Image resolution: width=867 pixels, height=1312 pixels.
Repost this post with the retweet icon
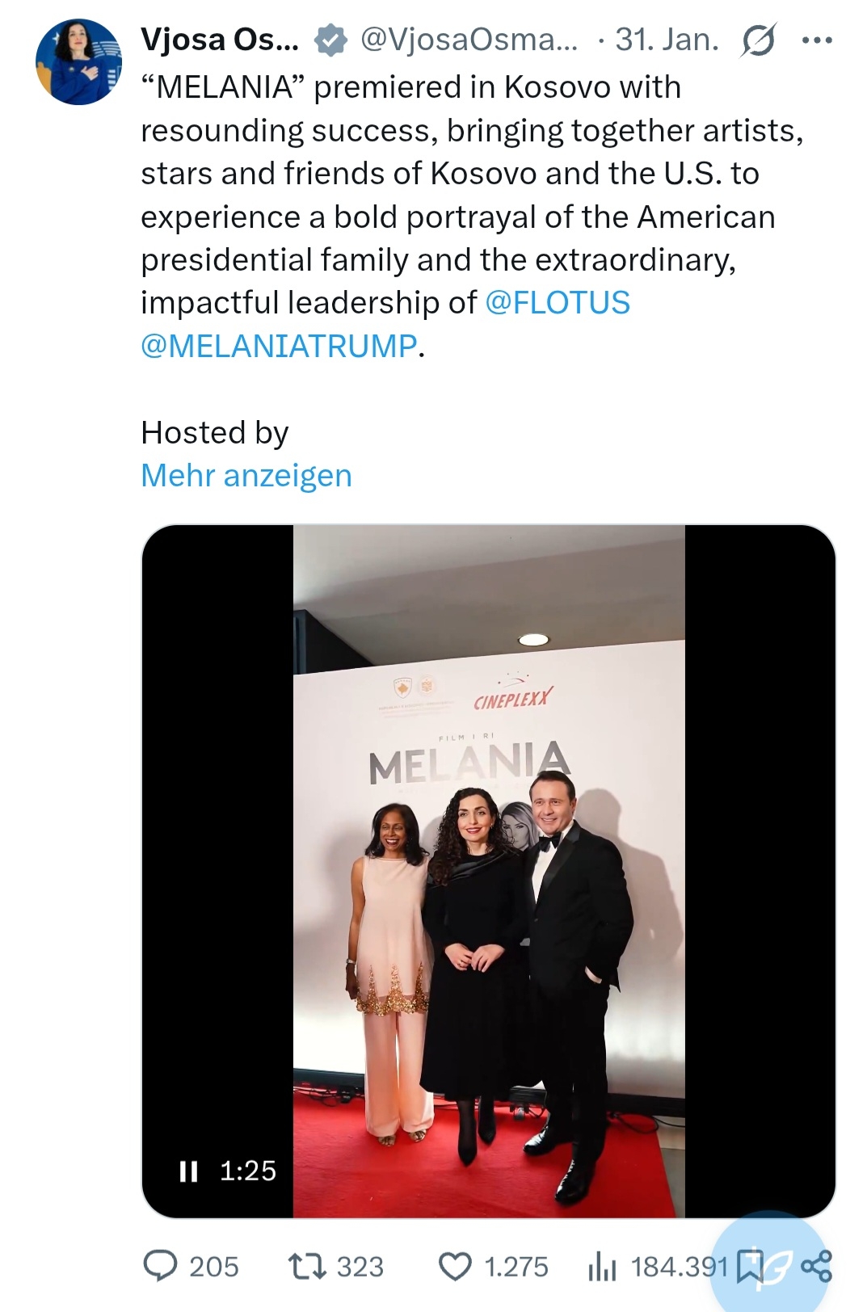click(x=307, y=1266)
